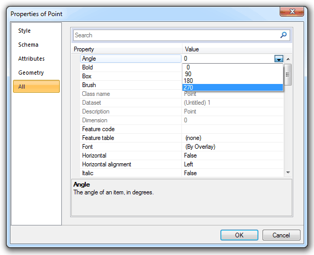Select the Dimension property row

(131, 120)
